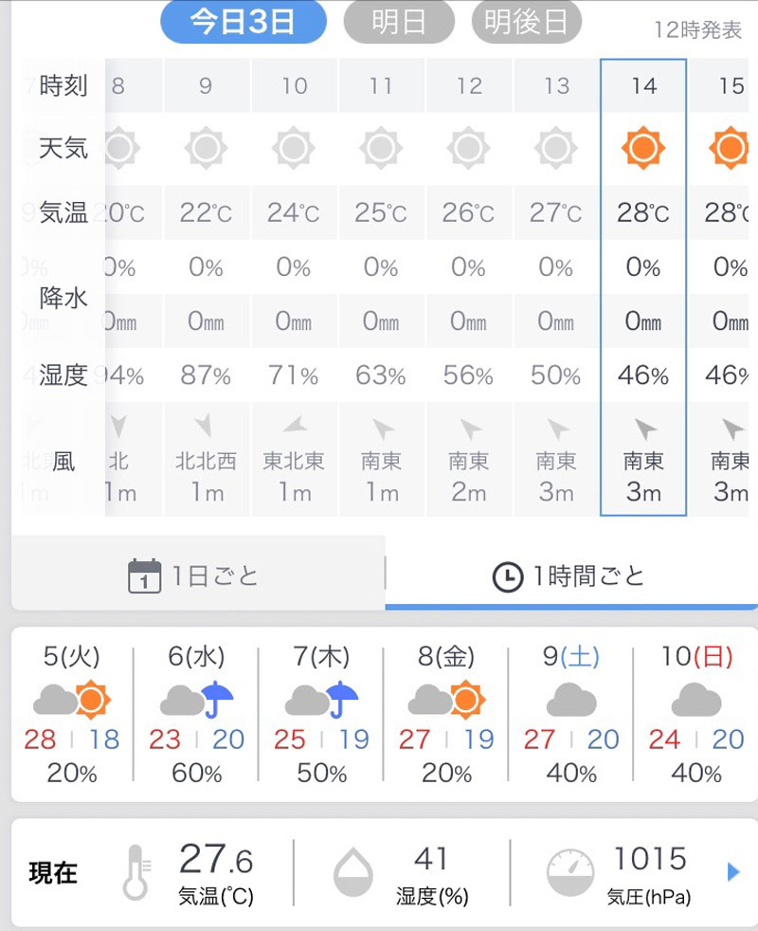The width and height of the screenshot is (758, 931).
Task: Click the pressure gauge icon
Action: (x=570, y=871)
